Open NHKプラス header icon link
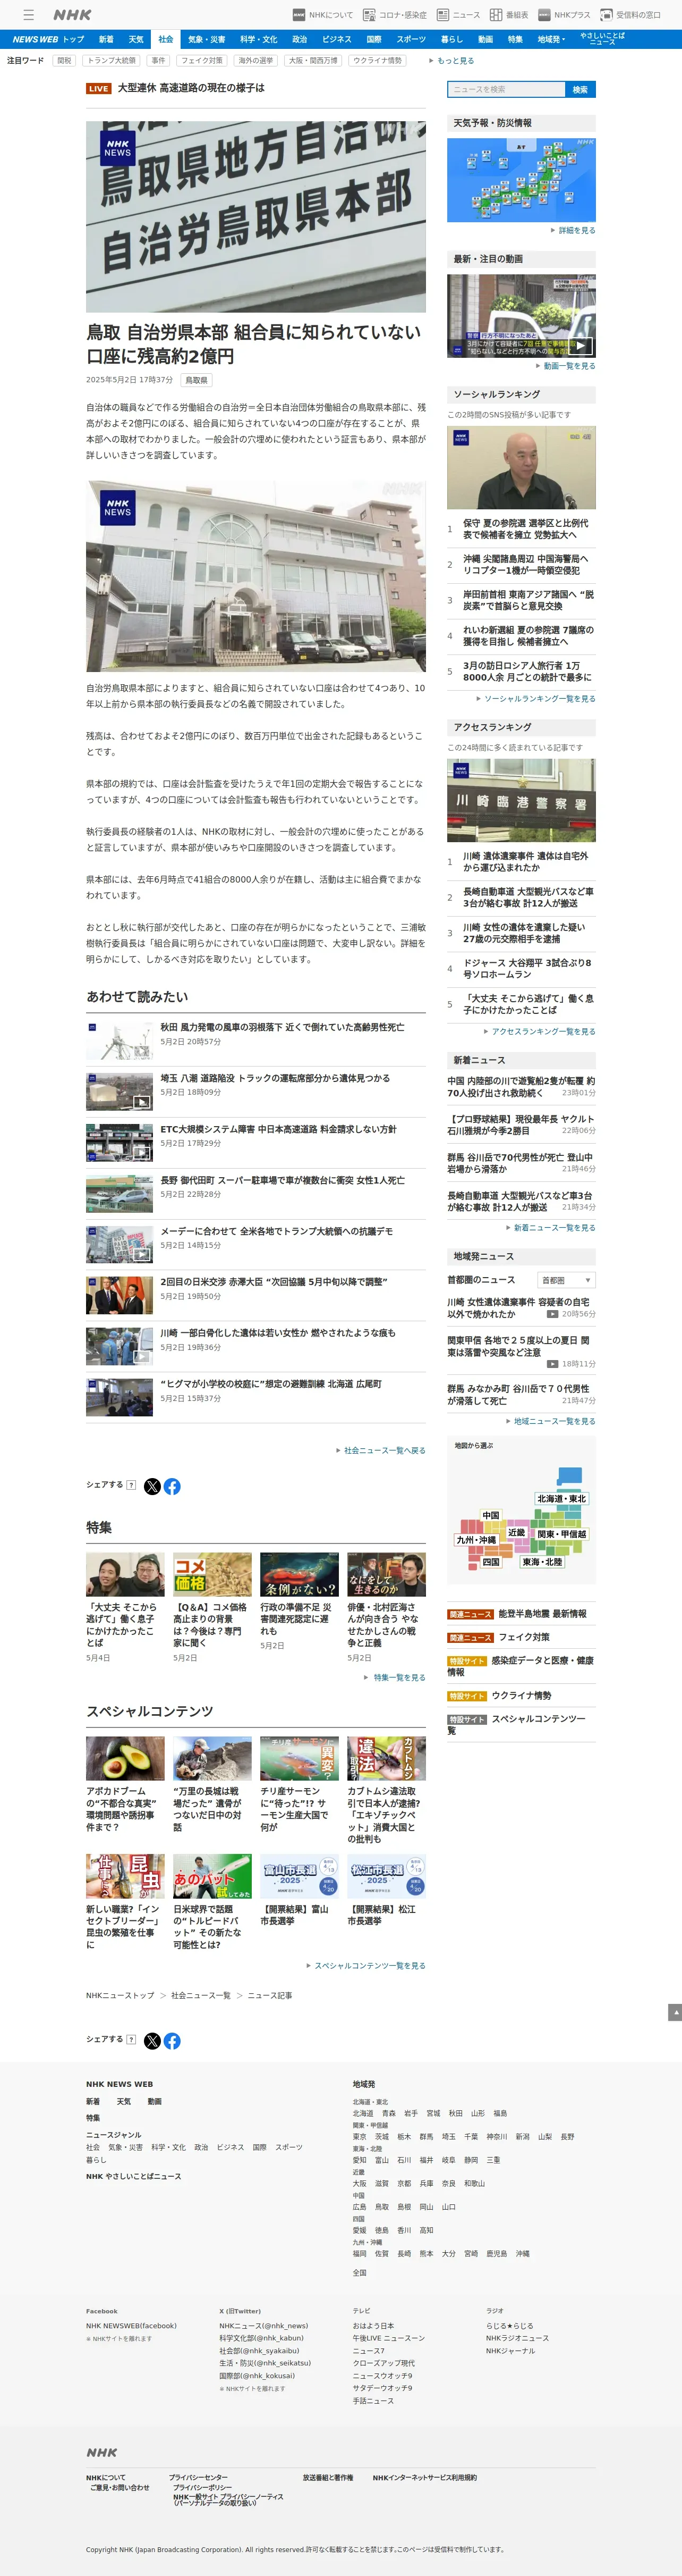 tap(564, 15)
